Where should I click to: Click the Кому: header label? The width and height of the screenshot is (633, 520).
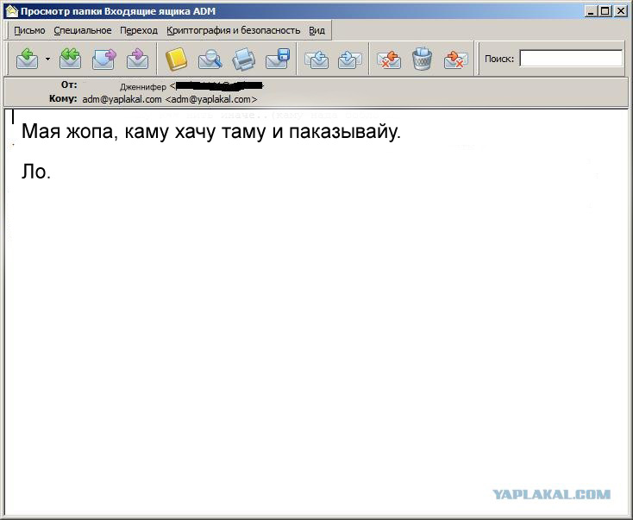coord(63,98)
